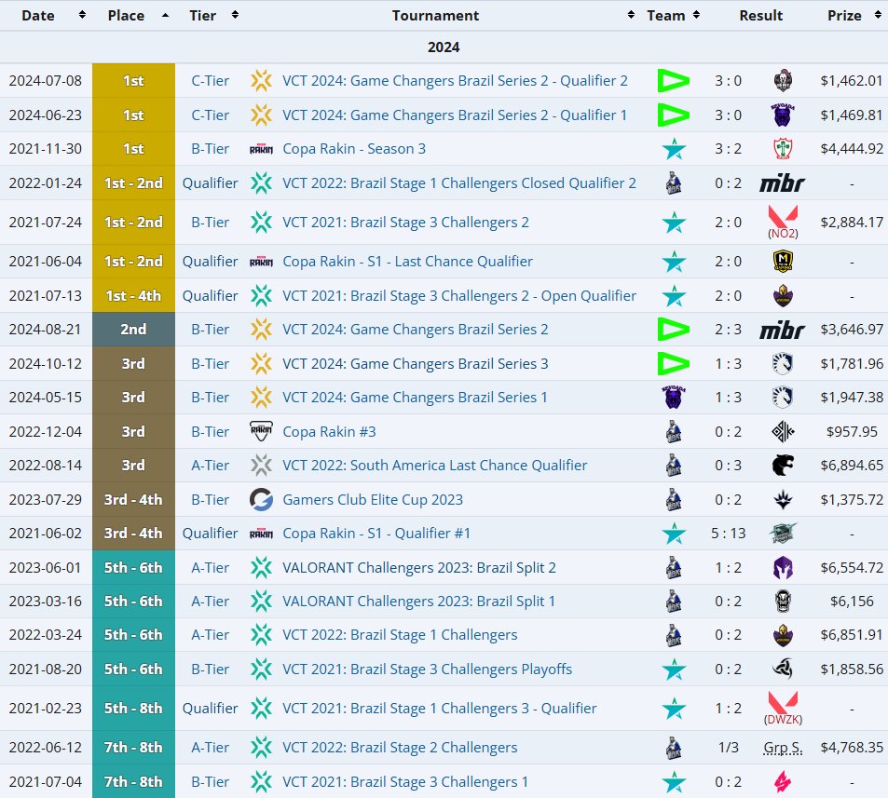Click the A-Tier link in 2022-08-14 row

point(210,466)
